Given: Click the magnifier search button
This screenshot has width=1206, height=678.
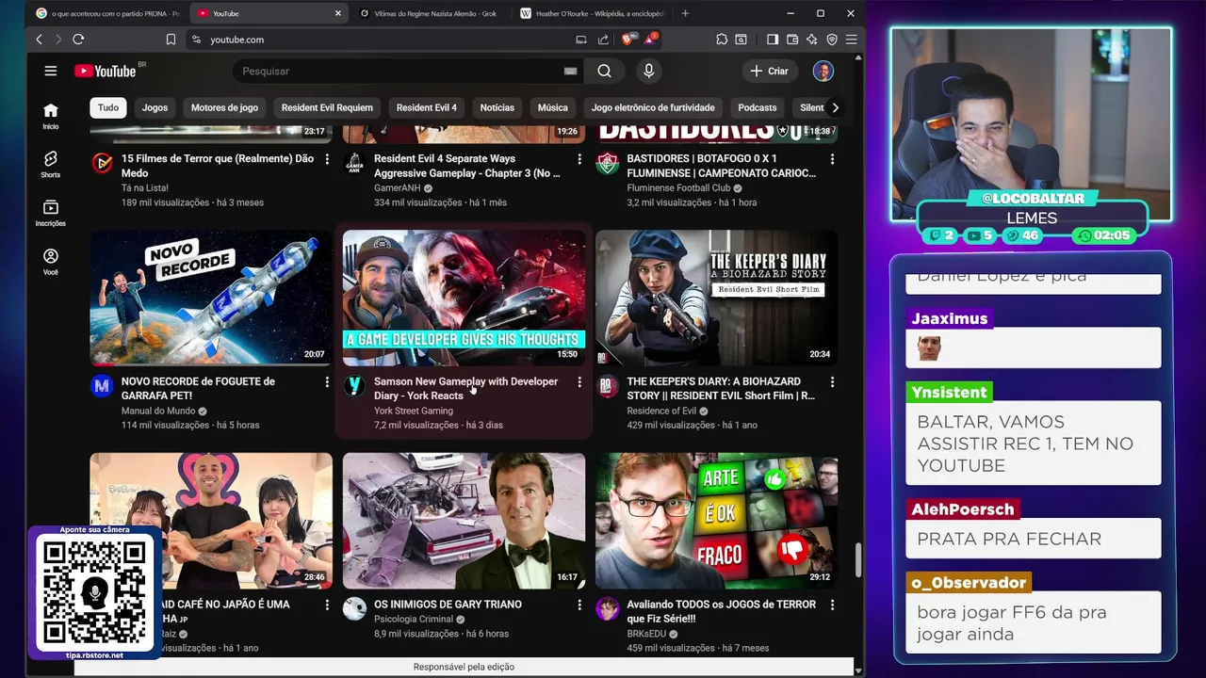Looking at the screenshot, I should (x=604, y=71).
